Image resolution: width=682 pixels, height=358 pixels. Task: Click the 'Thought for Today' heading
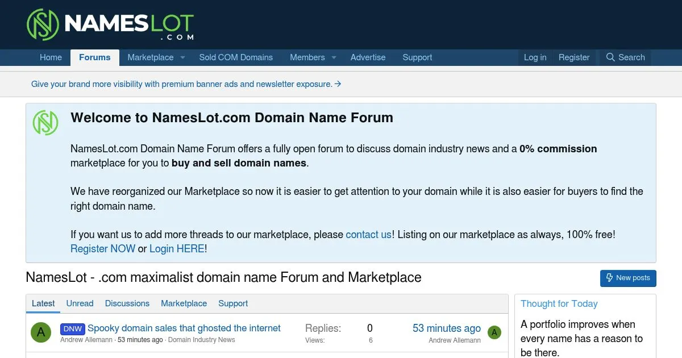[x=559, y=303]
